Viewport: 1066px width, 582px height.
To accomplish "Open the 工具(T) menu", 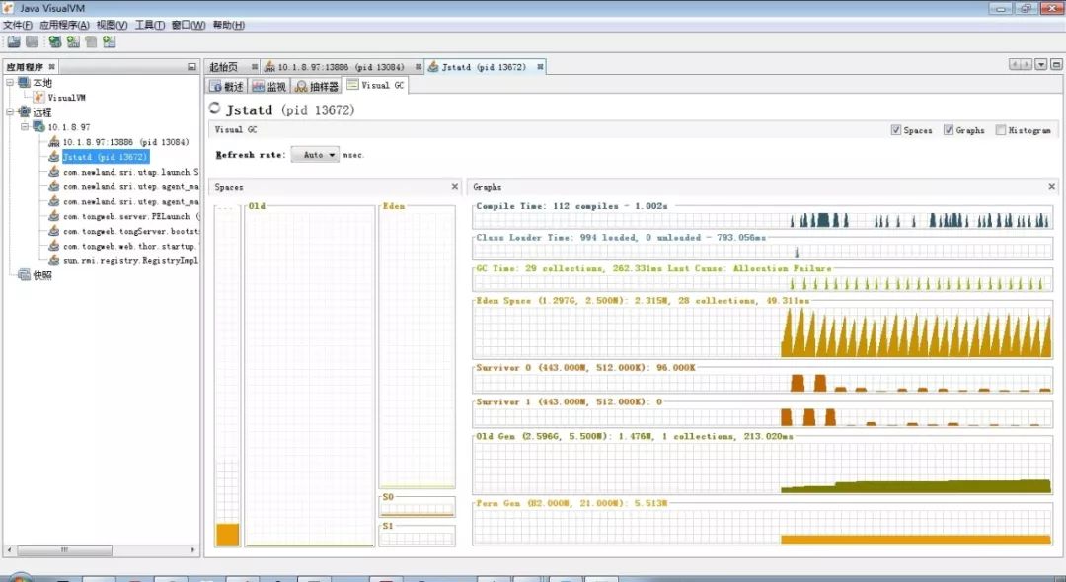I will pyautogui.click(x=150, y=25).
